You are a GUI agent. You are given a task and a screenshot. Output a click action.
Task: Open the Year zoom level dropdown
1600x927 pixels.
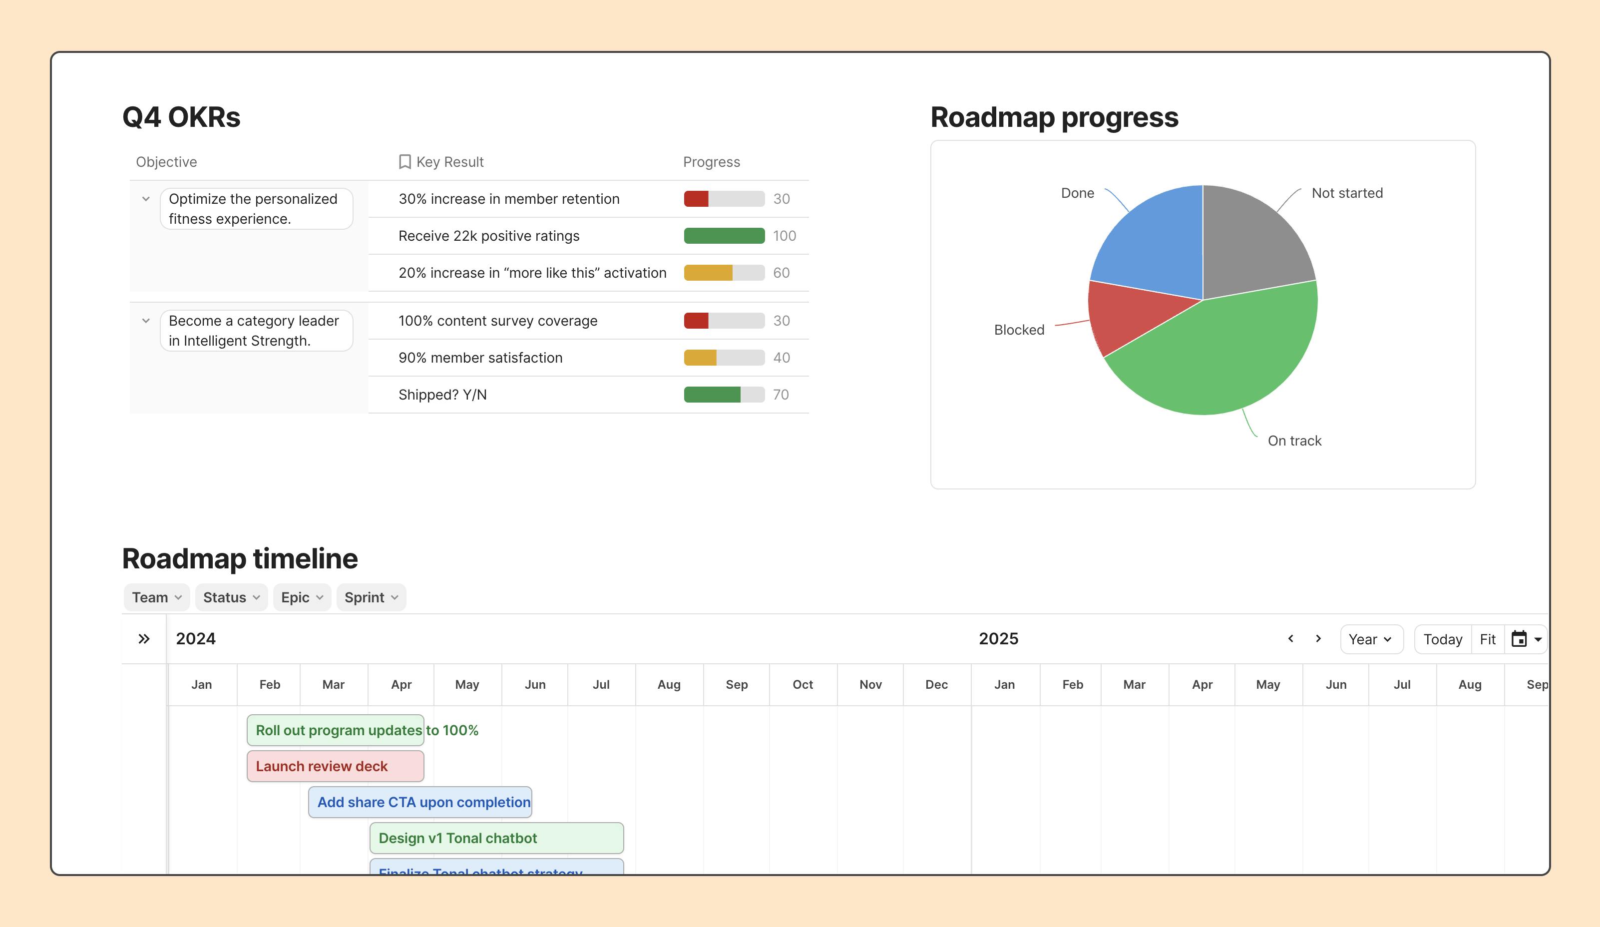click(1371, 639)
